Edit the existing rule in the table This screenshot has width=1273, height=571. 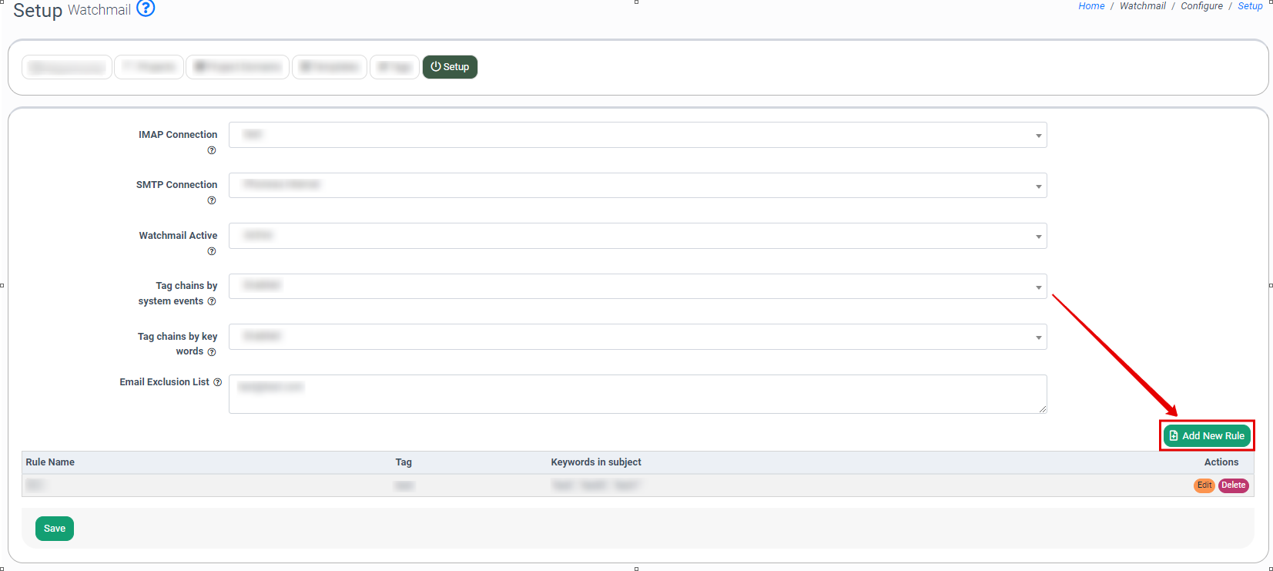[1204, 485]
